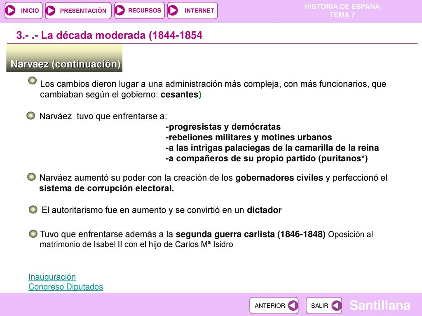Click the 'TEMA 7' header text

[342, 15]
